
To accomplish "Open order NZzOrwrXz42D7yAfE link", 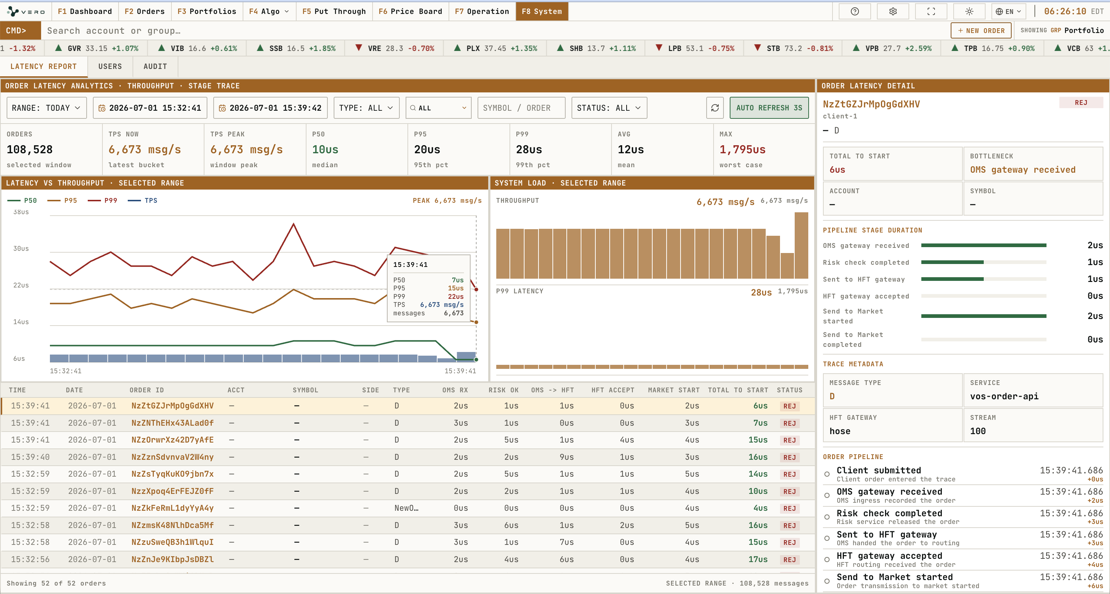I will pos(173,440).
